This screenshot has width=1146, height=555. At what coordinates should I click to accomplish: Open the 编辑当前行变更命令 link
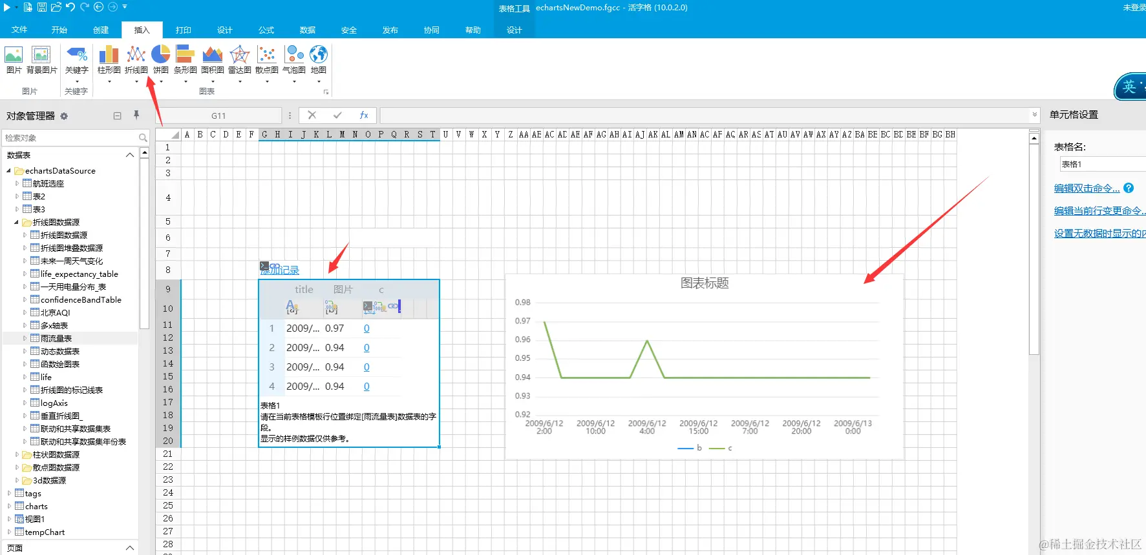1099,210
